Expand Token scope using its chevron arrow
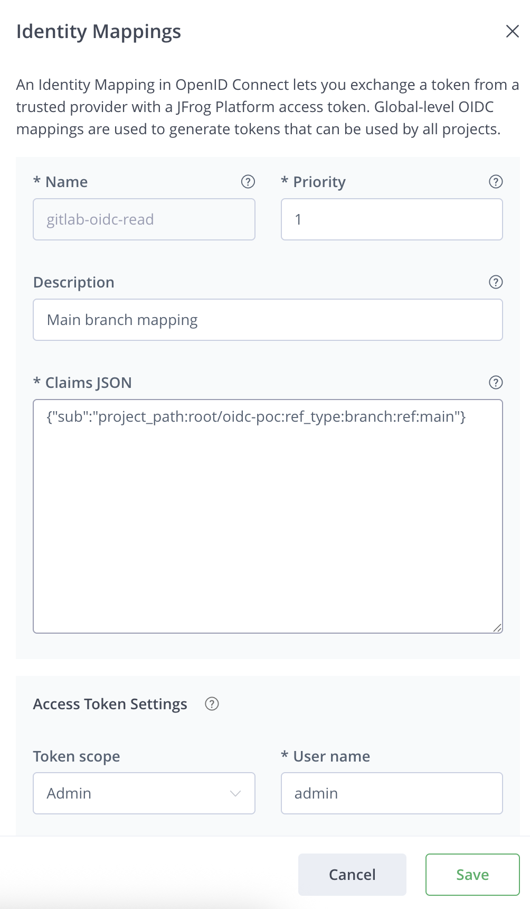 click(x=235, y=793)
